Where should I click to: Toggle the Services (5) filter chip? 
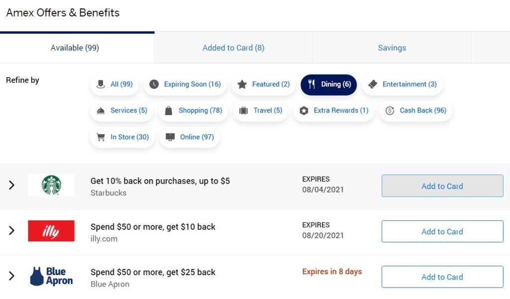tap(122, 111)
